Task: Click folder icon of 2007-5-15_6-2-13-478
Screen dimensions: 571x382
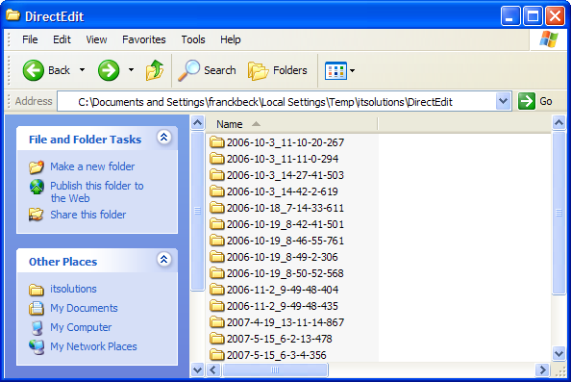Action: coord(217,339)
